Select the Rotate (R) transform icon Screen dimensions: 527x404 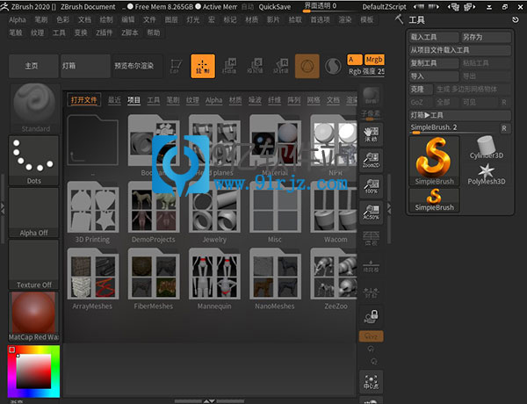click(x=281, y=66)
